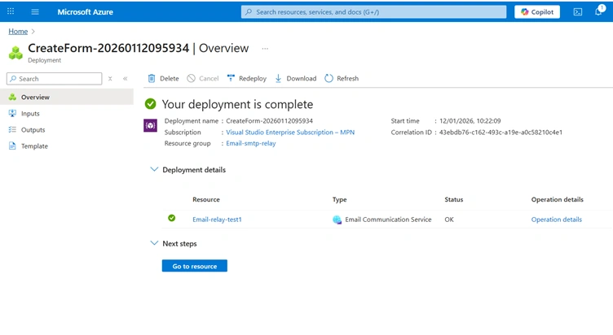Open Email-smtp-relay resource group link

coord(250,143)
